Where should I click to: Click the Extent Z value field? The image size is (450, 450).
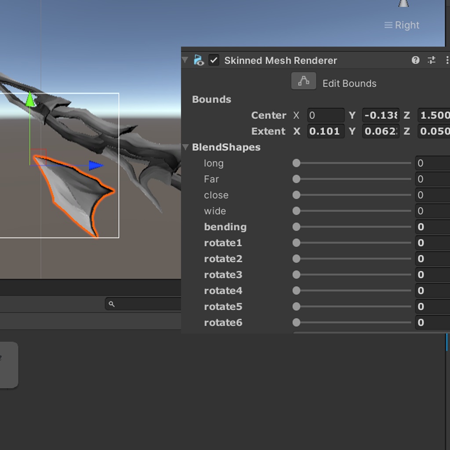coord(434,131)
